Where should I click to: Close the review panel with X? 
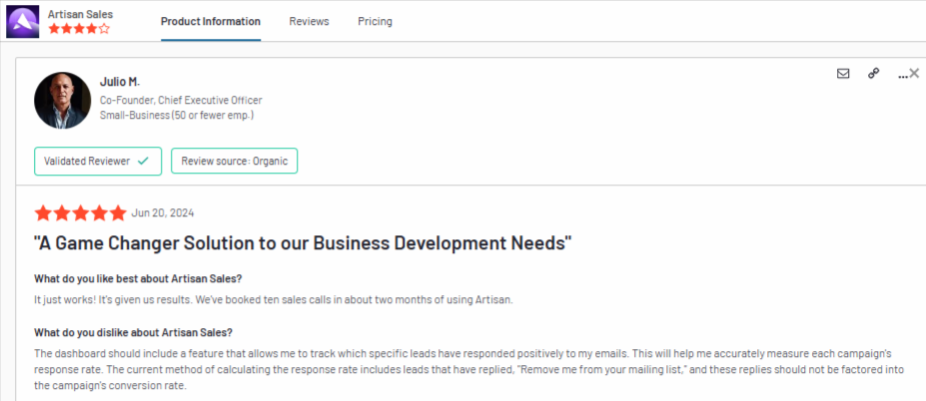click(914, 73)
